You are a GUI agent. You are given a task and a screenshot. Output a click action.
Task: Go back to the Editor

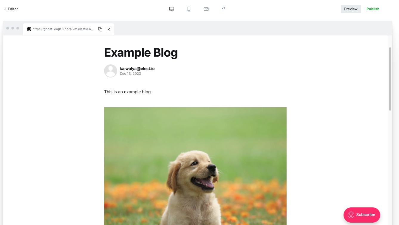coord(11,9)
